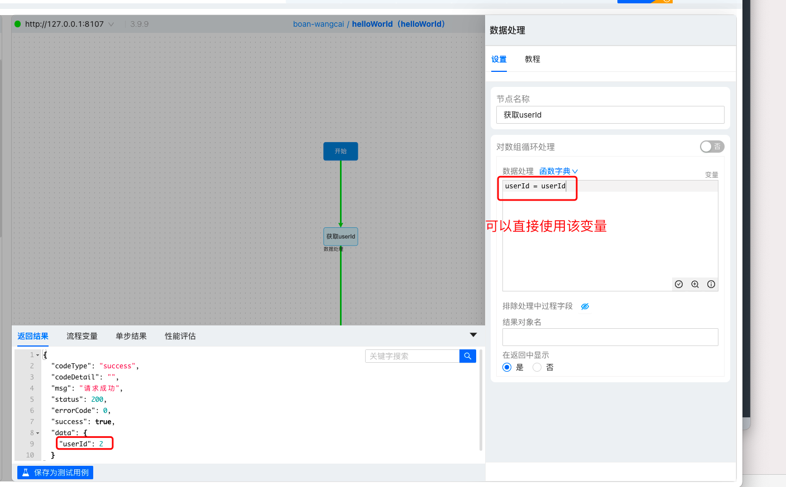This screenshot has height=487, width=786.
Task: Click the helloWorld (helloWorld) breadcrumb
Action: click(x=399, y=24)
